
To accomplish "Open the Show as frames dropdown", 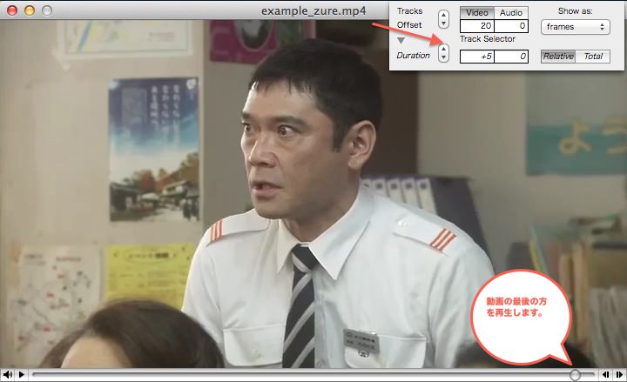I will click(x=575, y=27).
